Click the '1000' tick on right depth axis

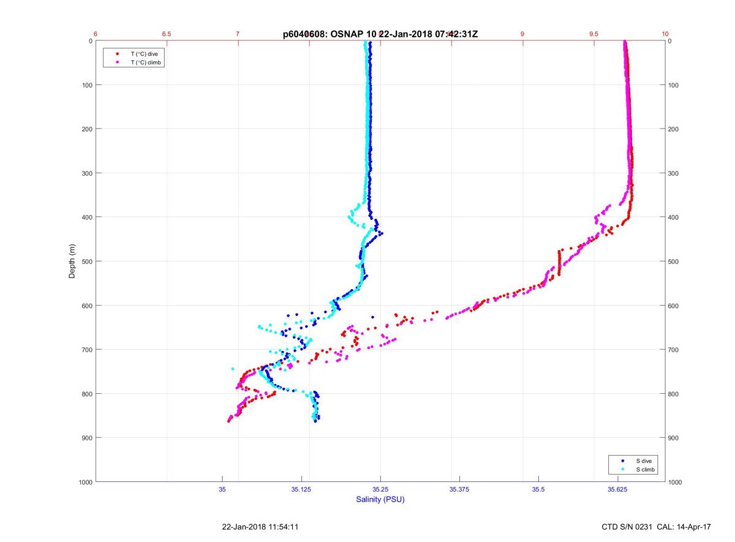[x=676, y=483]
